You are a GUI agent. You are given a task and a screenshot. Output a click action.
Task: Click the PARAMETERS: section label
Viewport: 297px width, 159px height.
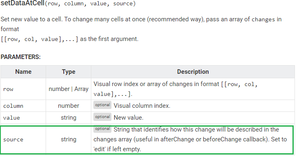pyautogui.click(x=21, y=57)
